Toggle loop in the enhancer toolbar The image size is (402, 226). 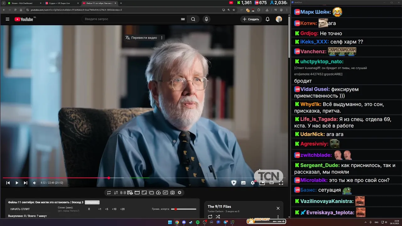pos(109,193)
